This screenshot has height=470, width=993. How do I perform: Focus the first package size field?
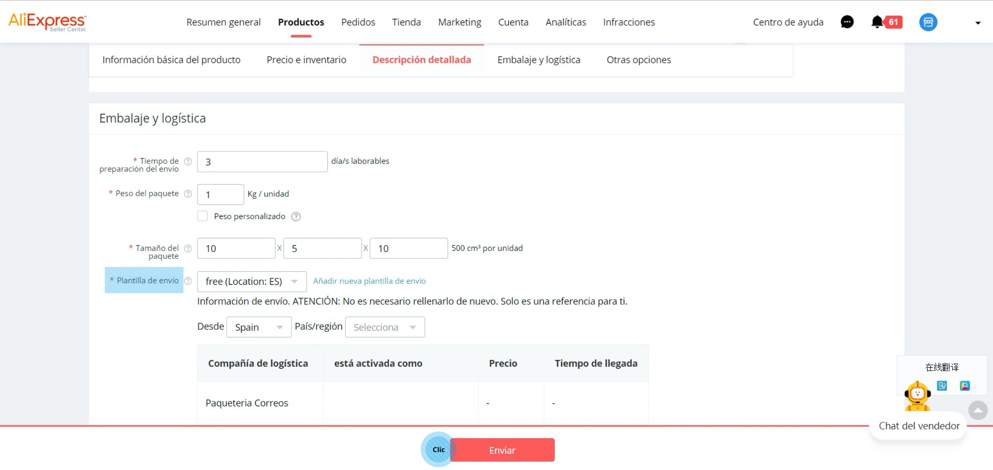coord(236,248)
